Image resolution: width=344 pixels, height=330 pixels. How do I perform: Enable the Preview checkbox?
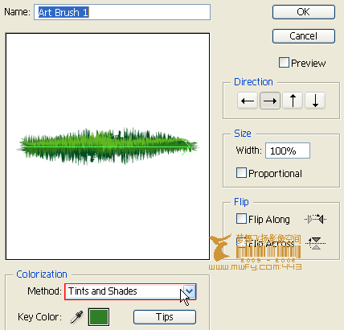point(284,63)
